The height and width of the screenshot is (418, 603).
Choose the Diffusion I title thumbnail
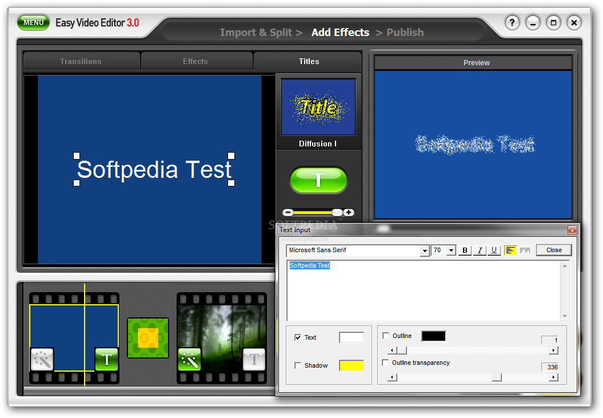[318, 107]
